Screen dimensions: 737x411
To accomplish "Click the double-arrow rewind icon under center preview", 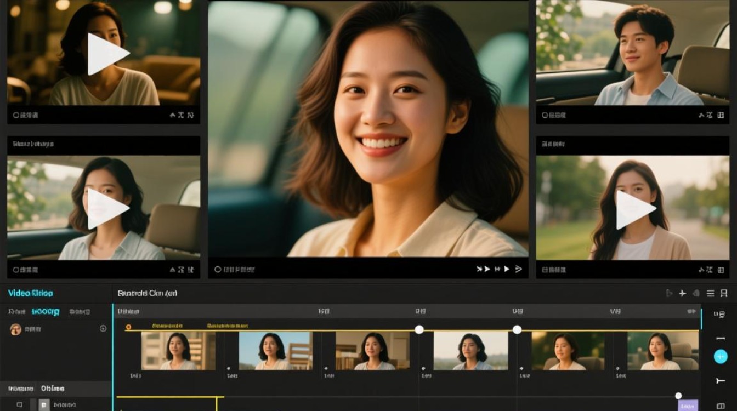I will tap(483, 269).
